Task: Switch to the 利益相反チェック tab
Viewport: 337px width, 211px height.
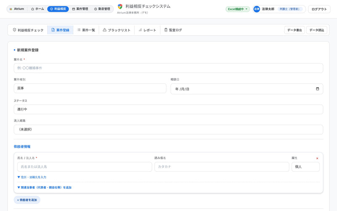Action: [28, 30]
